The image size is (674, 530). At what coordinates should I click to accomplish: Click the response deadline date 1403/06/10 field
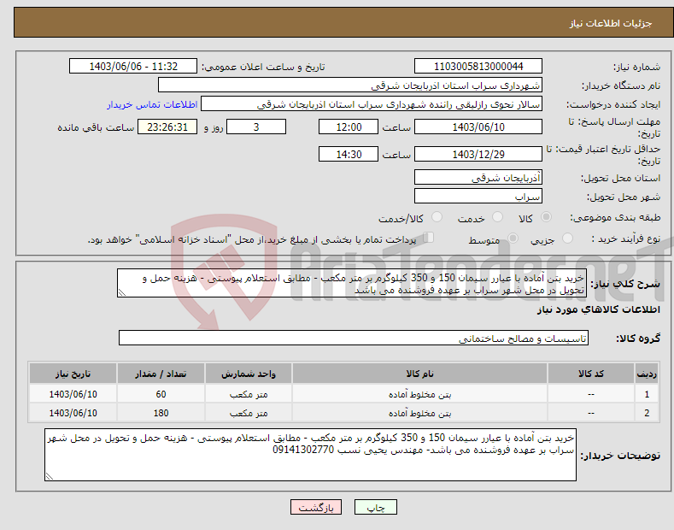(x=478, y=127)
